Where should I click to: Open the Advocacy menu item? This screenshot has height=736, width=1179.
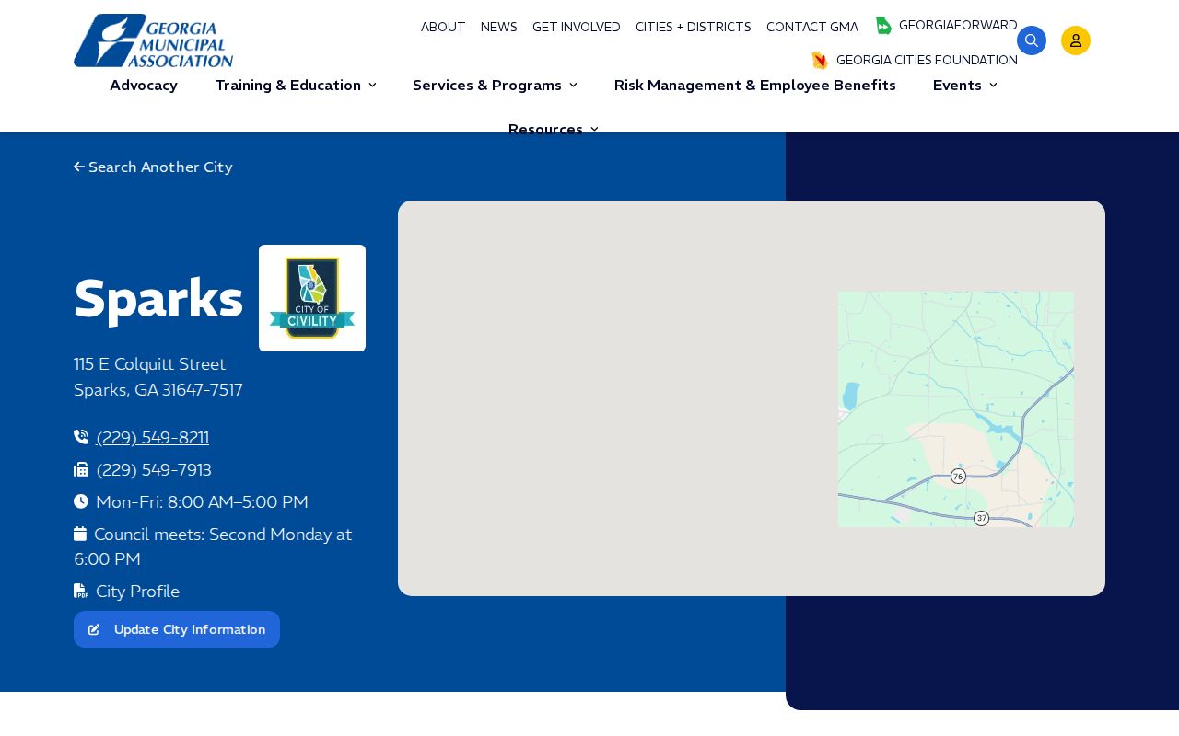[x=144, y=85]
